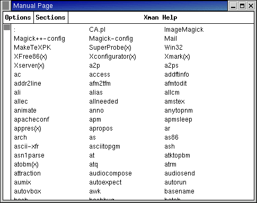
Task: Open the basename manual page
Action: (179, 191)
